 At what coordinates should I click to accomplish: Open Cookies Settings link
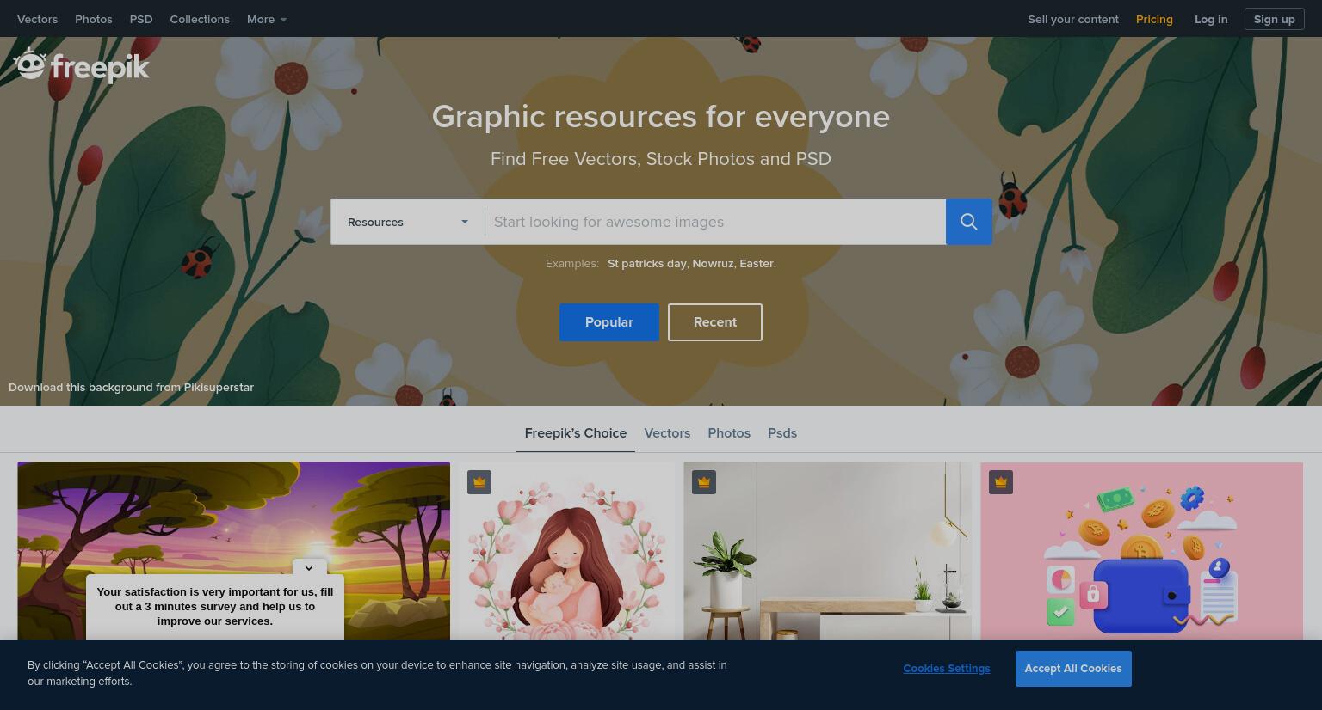[x=947, y=669]
